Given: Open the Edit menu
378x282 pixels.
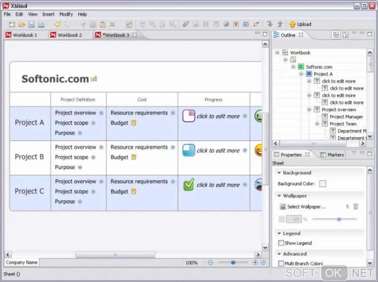Looking at the screenshot, I should pos(19,14).
